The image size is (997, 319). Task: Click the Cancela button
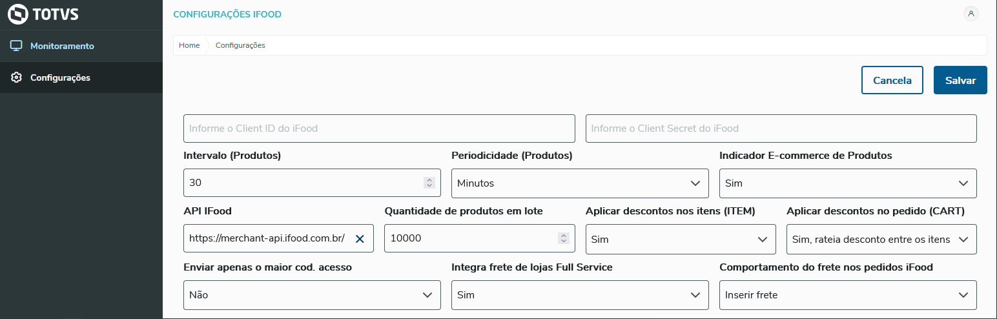(x=892, y=80)
